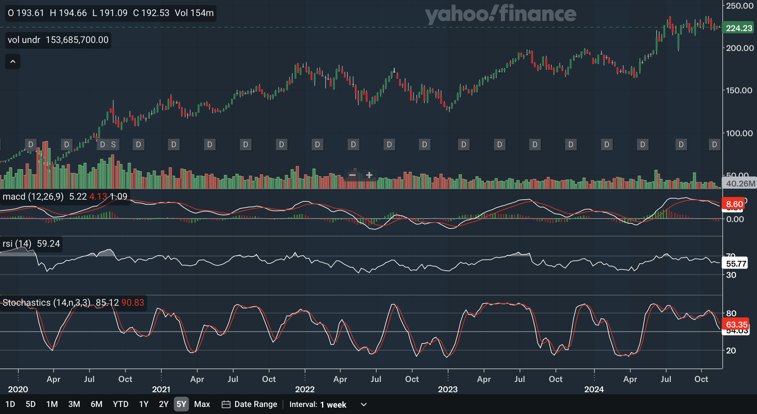The width and height of the screenshot is (757, 414).
Task: Select the Max range option
Action: pyautogui.click(x=202, y=404)
